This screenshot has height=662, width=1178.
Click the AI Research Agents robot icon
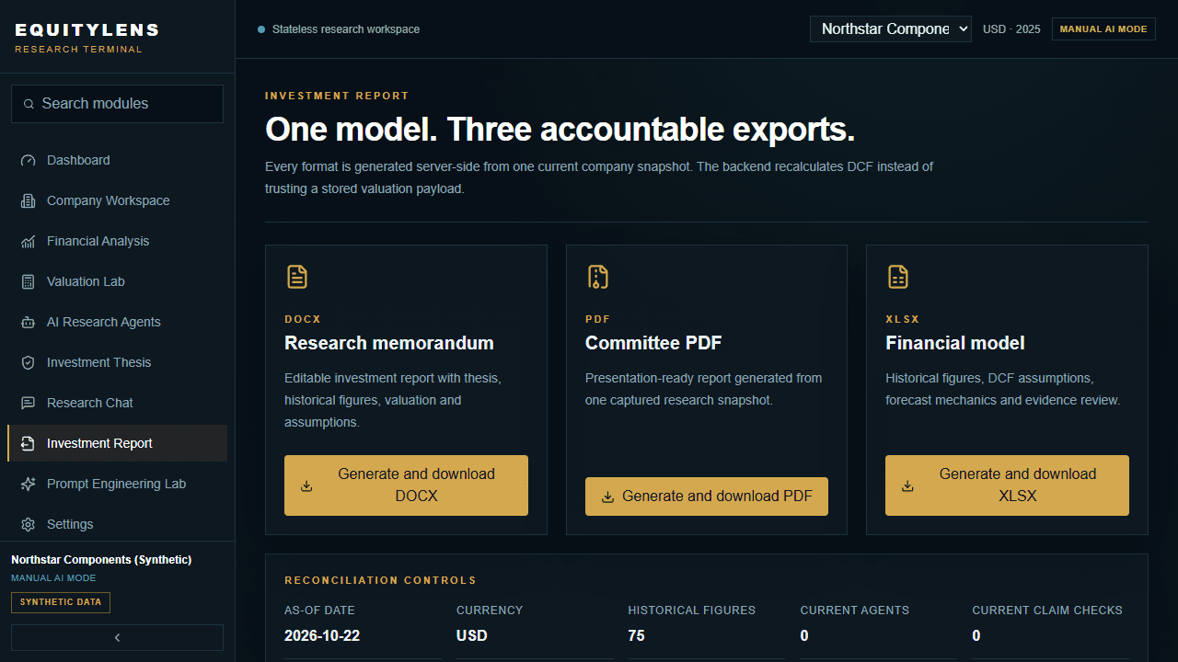pyautogui.click(x=29, y=322)
